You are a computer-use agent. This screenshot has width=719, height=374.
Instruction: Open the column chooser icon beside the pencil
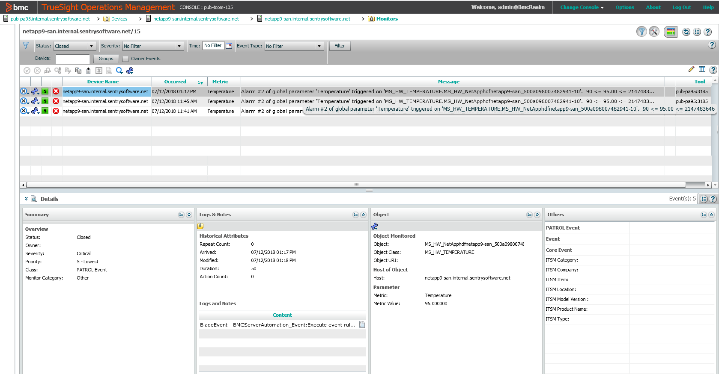pyautogui.click(x=702, y=69)
